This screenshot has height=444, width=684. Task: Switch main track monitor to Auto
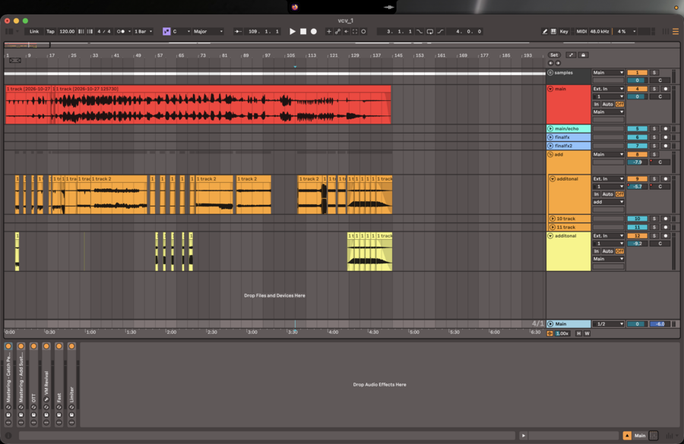pos(607,105)
